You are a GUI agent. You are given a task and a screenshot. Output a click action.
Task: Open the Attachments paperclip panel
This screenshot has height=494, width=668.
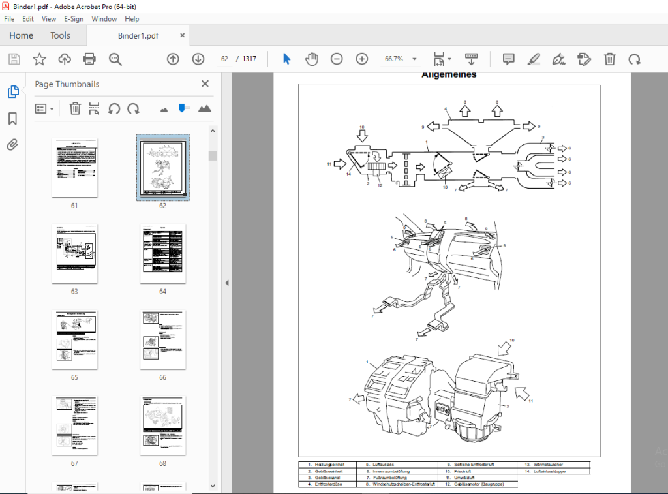point(13,145)
